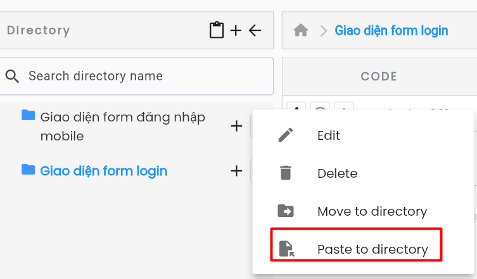This screenshot has height=279, width=477.
Task: Add subdirectory to 'Giao diện form login'
Action: point(236,171)
